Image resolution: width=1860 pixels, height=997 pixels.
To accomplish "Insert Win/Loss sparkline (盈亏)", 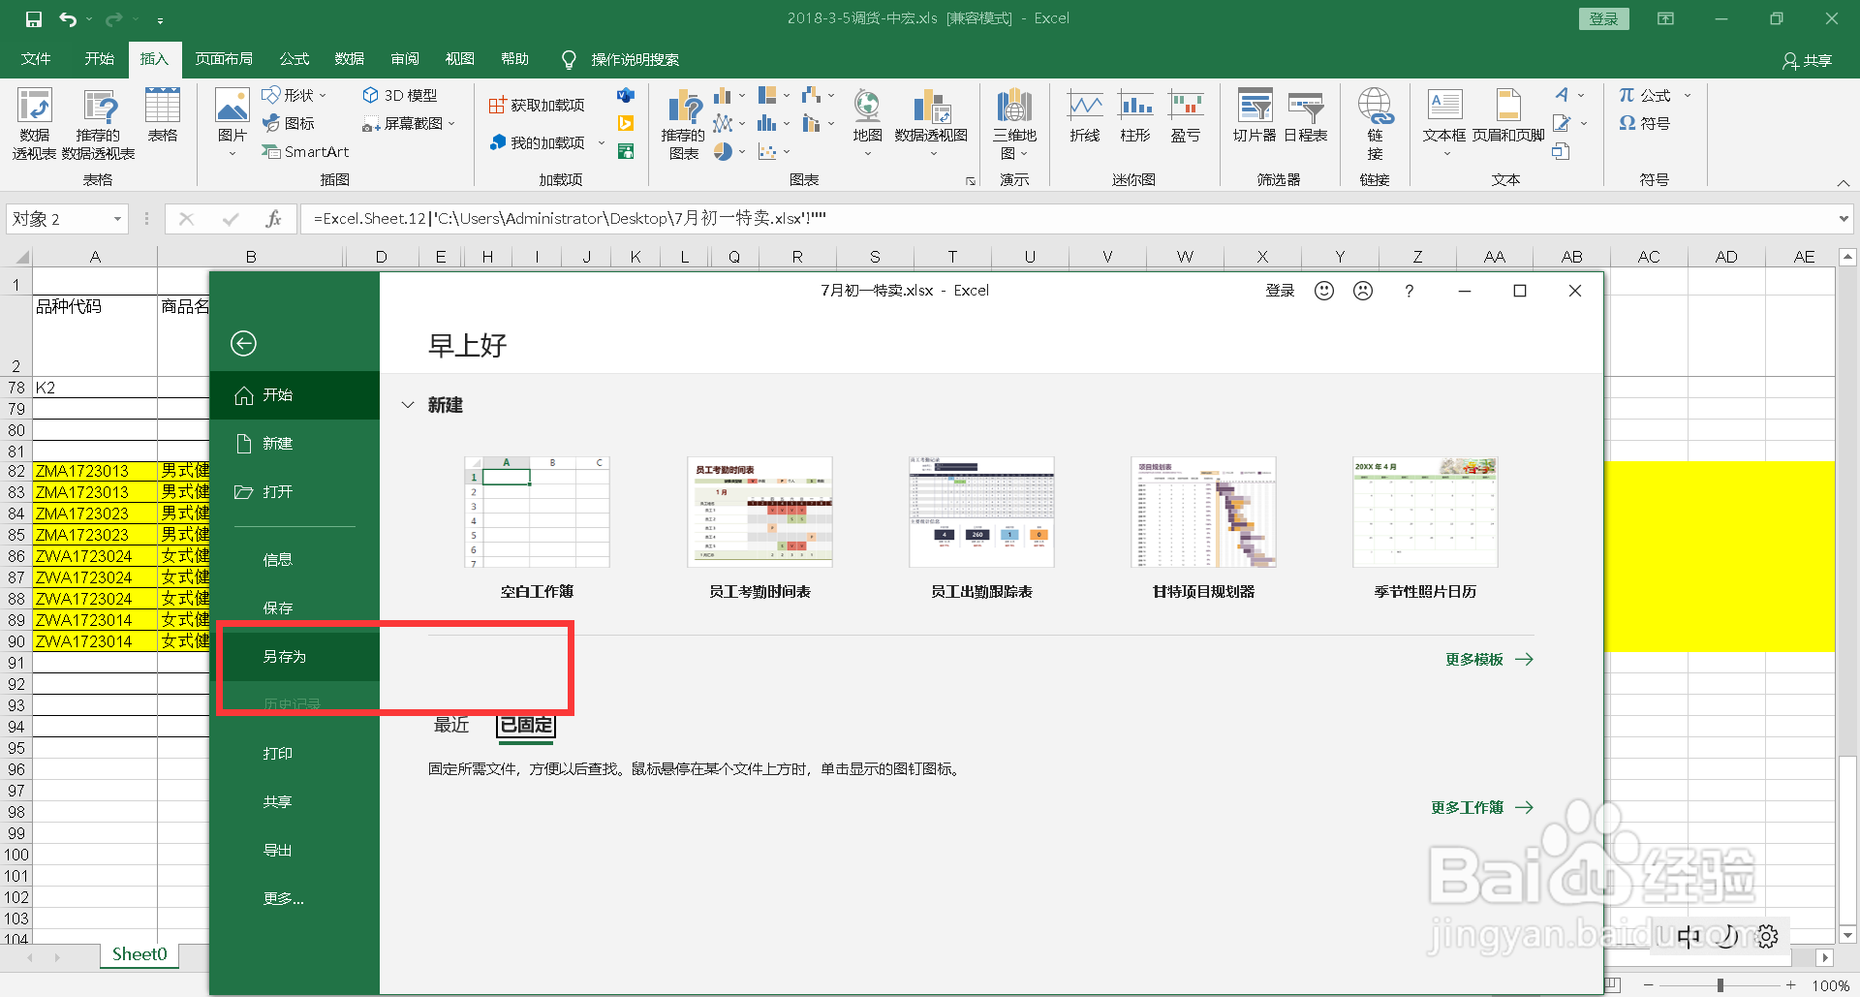I will [x=1186, y=115].
